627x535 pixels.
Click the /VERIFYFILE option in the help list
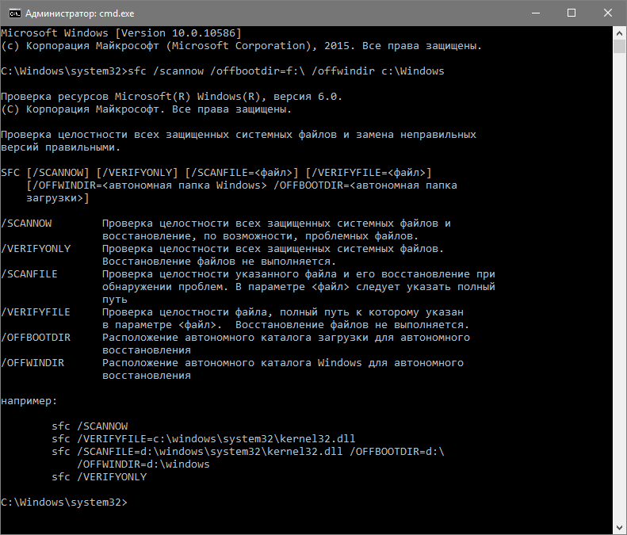36,312
